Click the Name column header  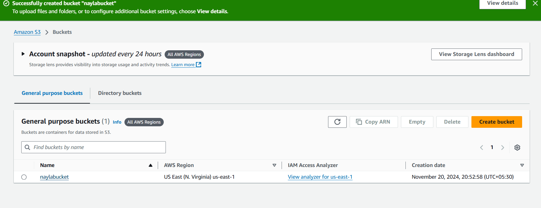(x=47, y=165)
